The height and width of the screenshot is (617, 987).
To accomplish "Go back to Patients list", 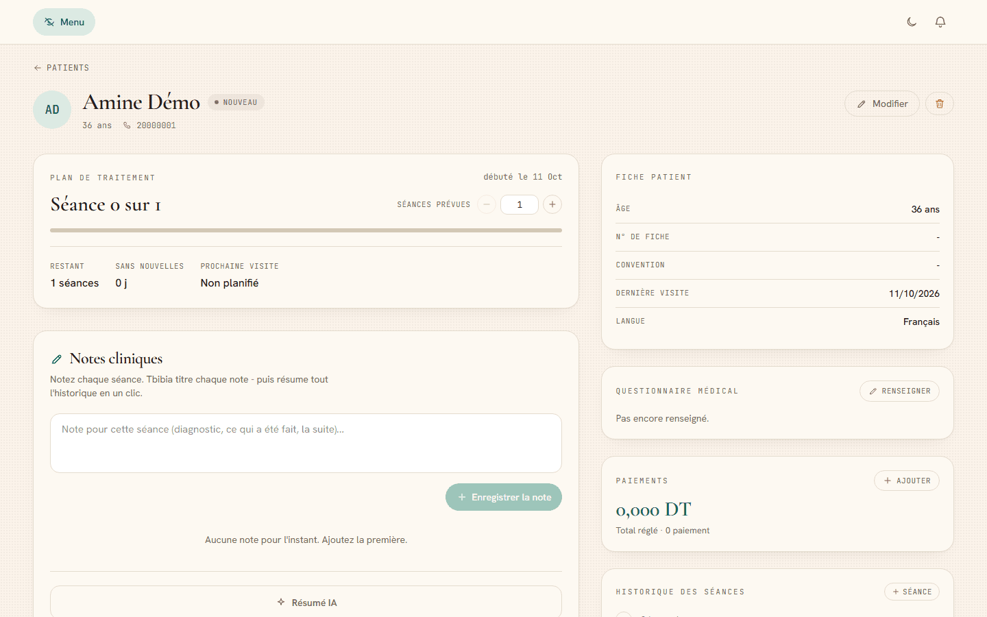I will coord(62,68).
